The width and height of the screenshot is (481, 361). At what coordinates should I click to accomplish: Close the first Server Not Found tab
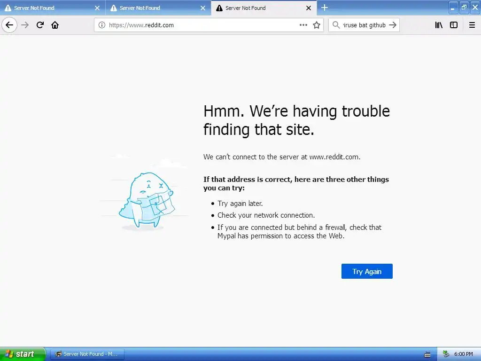[x=97, y=8]
